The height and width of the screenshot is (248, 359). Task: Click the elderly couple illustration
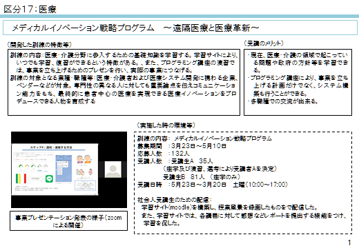click(x=84, y=159)
